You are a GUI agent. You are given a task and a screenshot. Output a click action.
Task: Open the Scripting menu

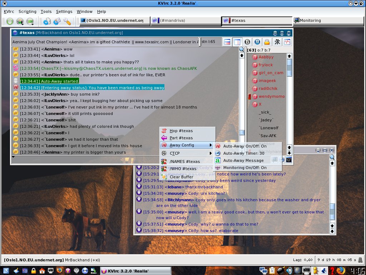(x=27, y=11)
